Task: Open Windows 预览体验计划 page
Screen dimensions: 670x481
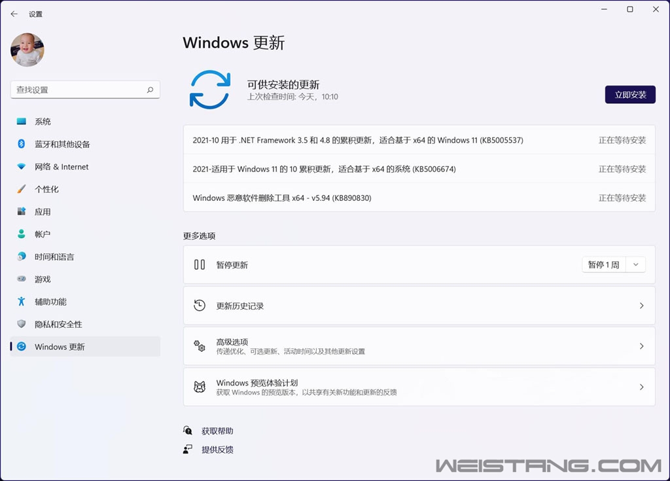Action: [x=419, y=387]
